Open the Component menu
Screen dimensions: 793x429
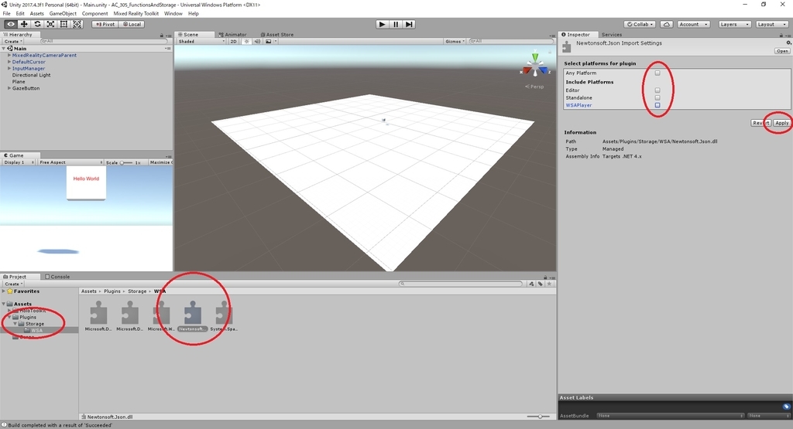pyautogui.click(x=94, y=14)
